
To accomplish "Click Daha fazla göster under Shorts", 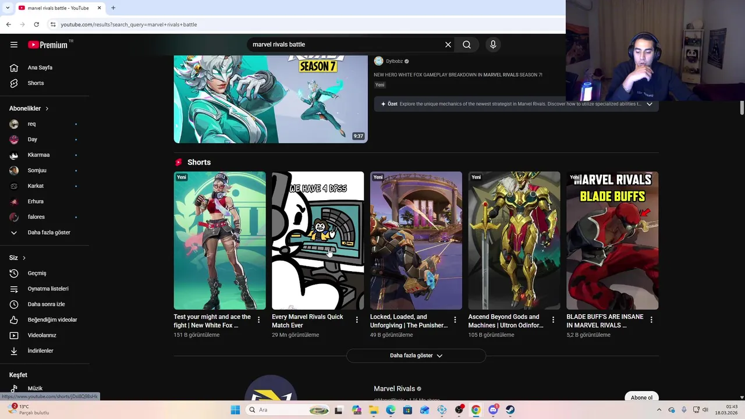I will pos(416,356).
